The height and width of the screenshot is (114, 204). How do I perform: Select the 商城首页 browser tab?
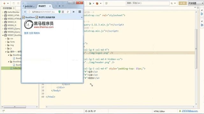42,6
